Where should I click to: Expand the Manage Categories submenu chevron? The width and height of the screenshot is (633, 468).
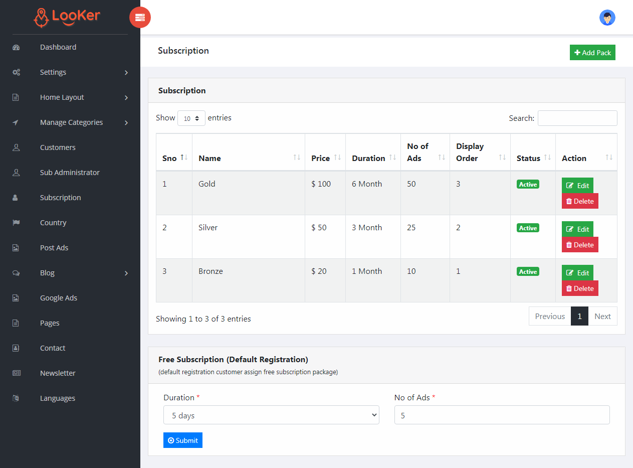126,123
